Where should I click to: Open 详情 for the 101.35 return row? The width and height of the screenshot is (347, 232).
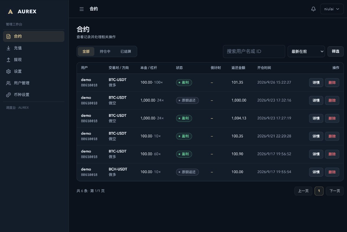pos(316,82)
